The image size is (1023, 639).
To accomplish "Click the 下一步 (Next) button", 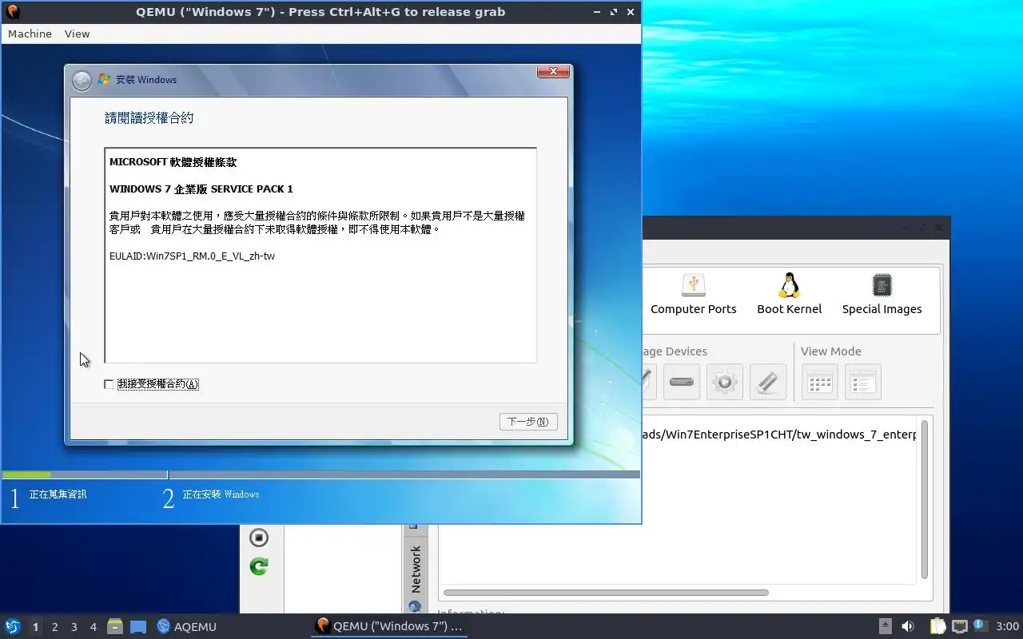I will tap(528, 422).
